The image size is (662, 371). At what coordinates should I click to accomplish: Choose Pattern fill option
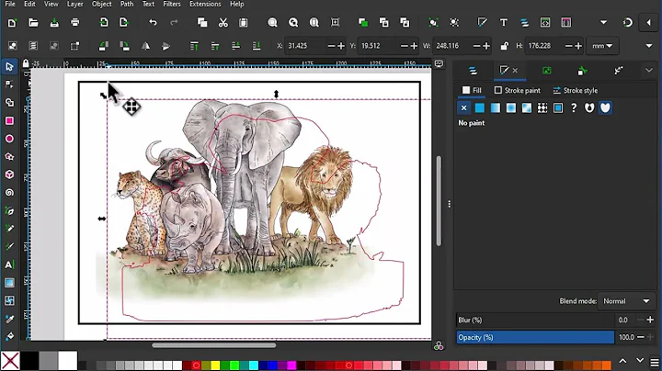[x=542, y=108]
